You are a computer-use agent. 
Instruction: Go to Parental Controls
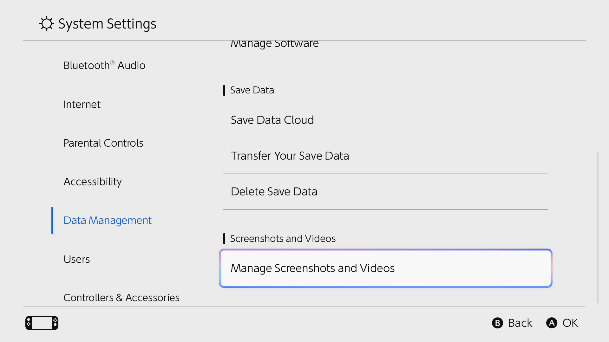[x=103, y=143]
